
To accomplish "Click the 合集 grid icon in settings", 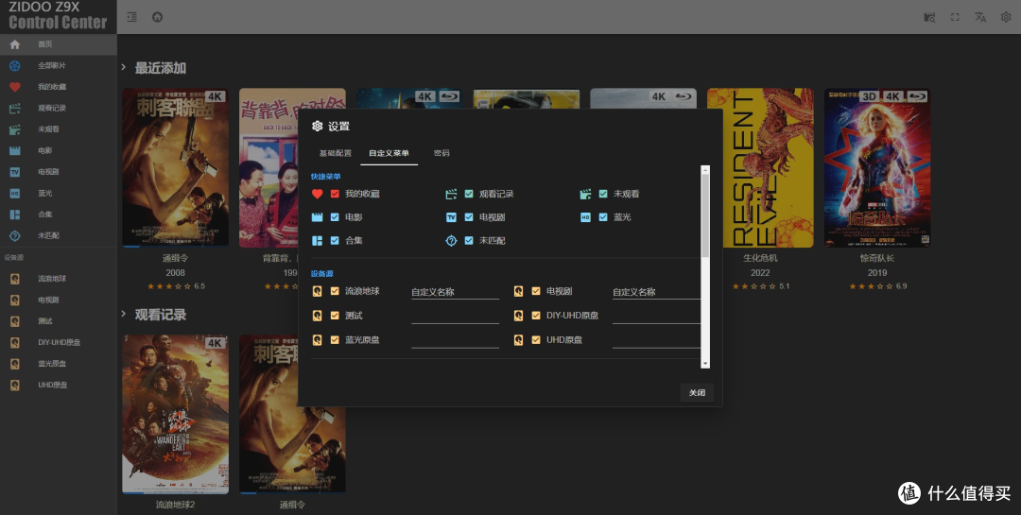I will tap(317, 240).
